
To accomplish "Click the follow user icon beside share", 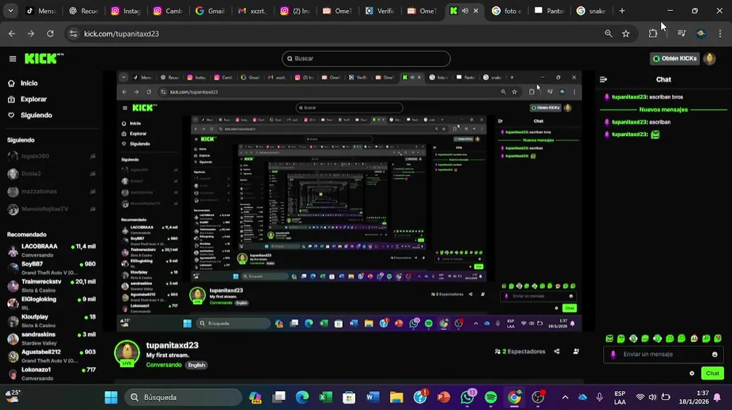I will point(576,352).
